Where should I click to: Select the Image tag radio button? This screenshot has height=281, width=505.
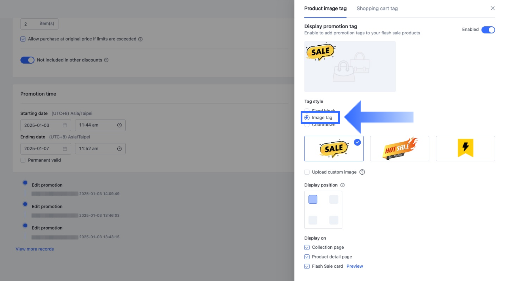307,118
